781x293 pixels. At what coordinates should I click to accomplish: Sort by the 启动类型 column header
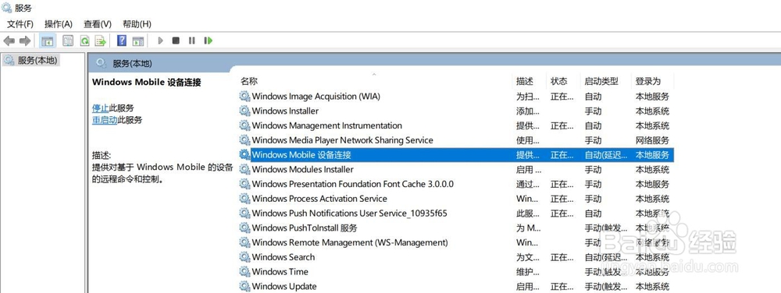[601, 81]
